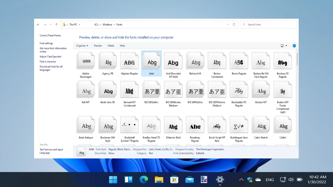Image resolution: width=333 pixels, height=187 pixels.
Task: Select Baskerville Old Face Regular font
Action: coord(261,61)
